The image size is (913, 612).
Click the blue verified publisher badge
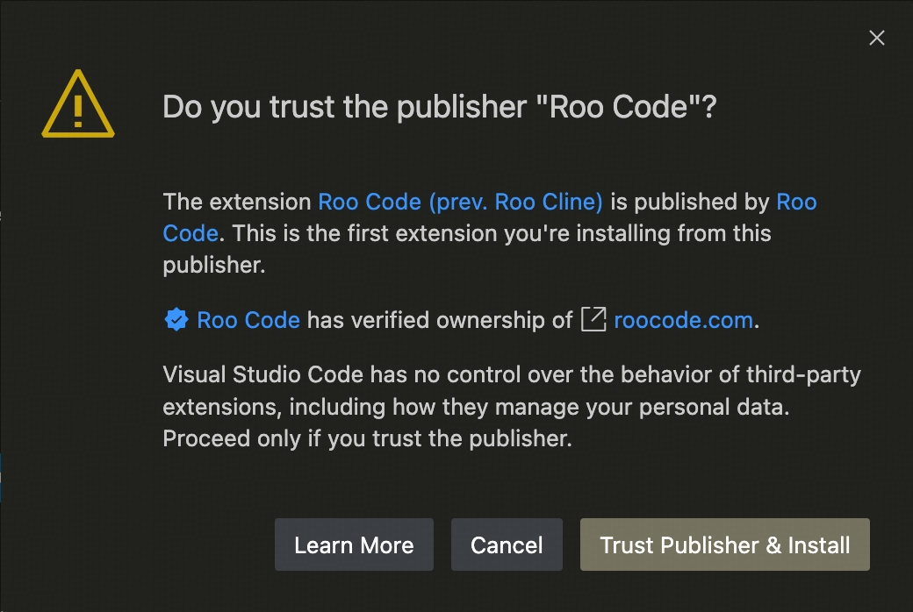176,320
